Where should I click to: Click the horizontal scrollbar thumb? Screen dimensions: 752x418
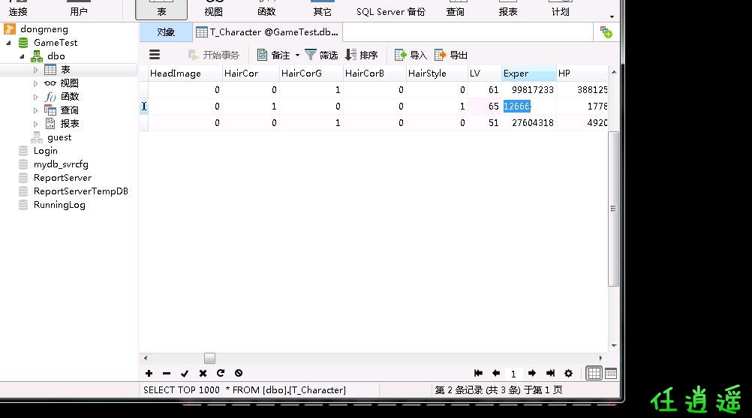click(x=209, y=358)
